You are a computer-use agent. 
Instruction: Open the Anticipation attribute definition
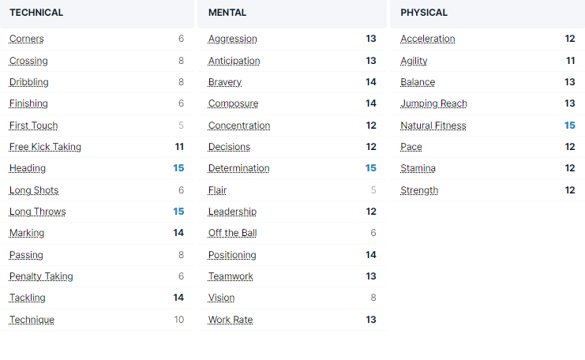pyautogui.click(x=234, y=61)
